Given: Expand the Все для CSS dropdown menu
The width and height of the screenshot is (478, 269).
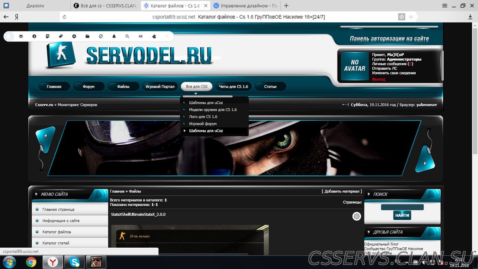Looking at the screenshot, I should pyautogui.click(x=196, y=87).
